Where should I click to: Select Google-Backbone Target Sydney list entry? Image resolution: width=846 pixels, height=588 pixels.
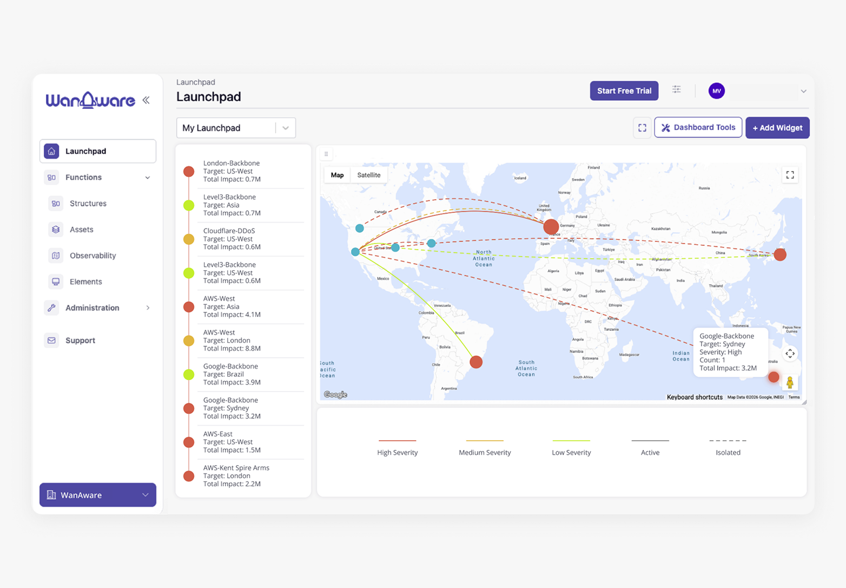click(x=243, y=408)
